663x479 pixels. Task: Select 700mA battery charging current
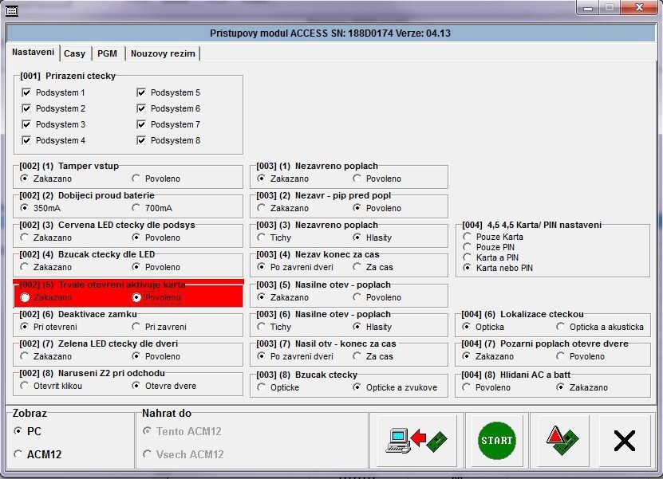(x=136, y=208)
